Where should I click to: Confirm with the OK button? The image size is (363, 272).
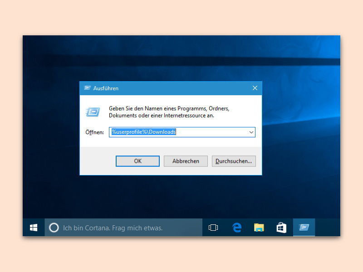tap(137, 161)
